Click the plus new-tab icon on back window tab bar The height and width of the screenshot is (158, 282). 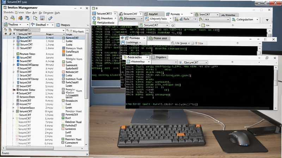pos(233,25)
